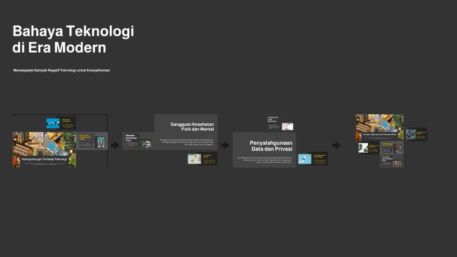Click the paragraph under "Penyalahgunaan Data dan Privasi"

tap(264, 160)
